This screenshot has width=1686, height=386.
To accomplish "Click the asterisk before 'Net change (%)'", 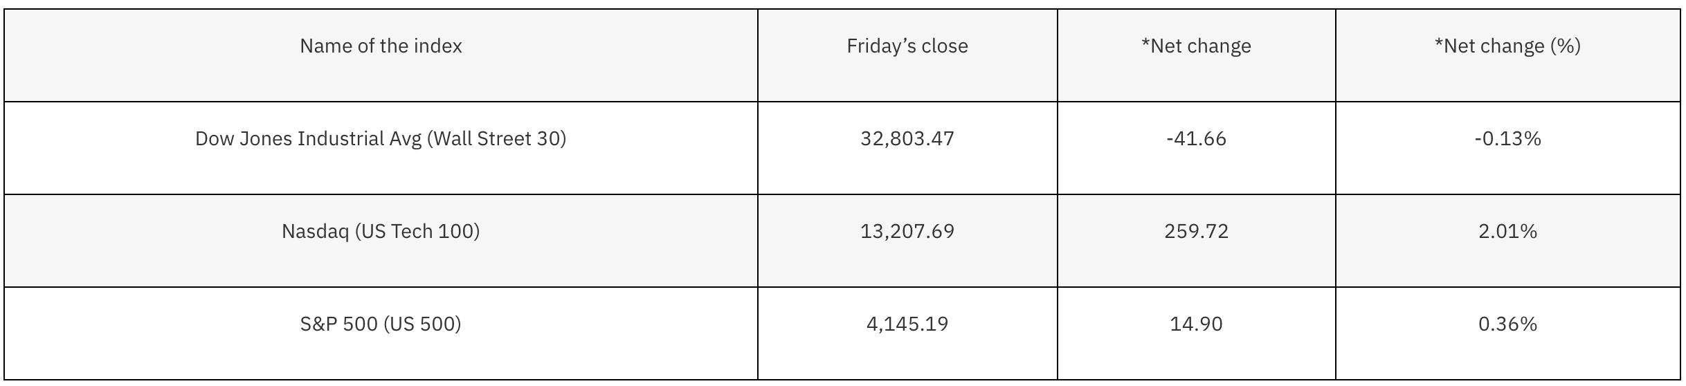I will pyautogui.click(x=1440, y=42).
